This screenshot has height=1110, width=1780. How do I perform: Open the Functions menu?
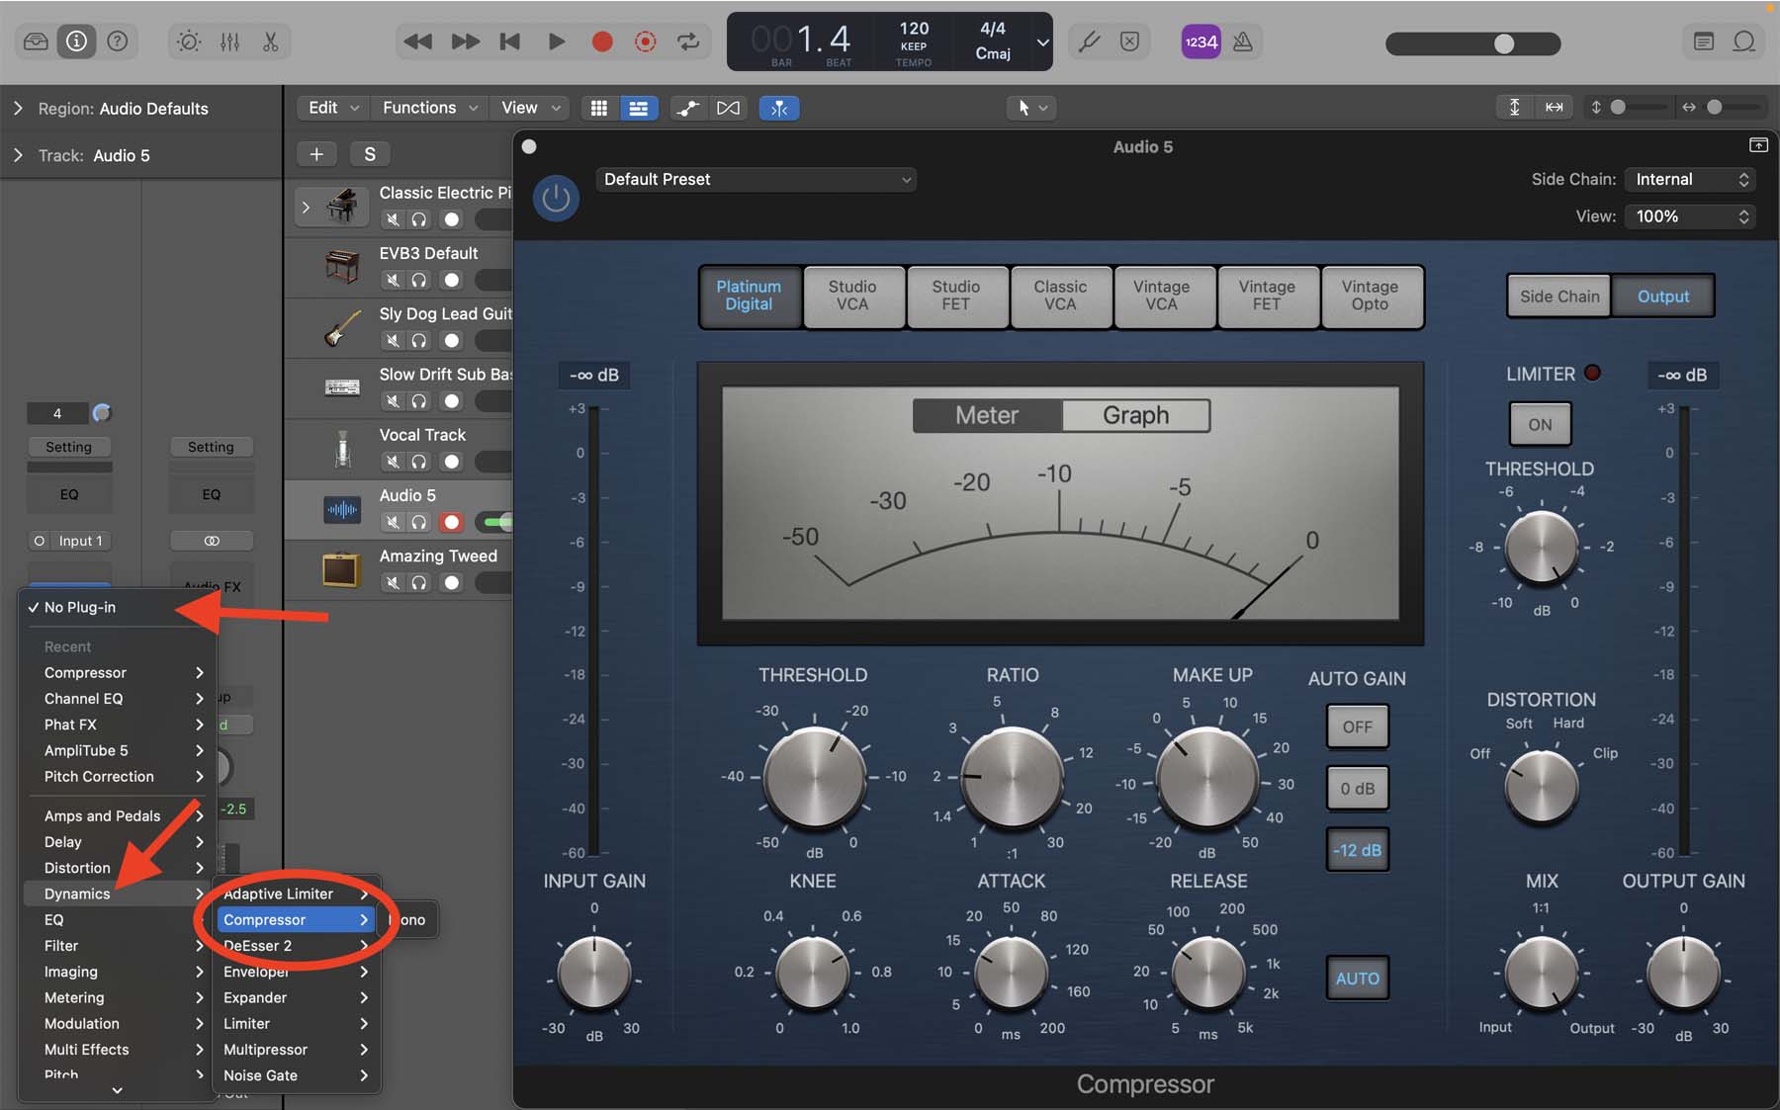[429, 108]
